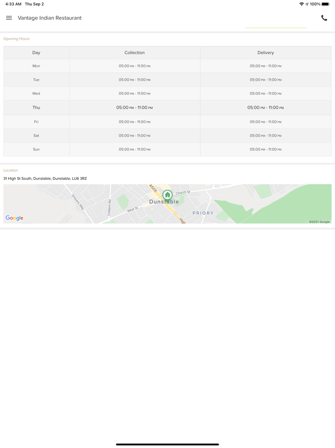Tap the Sun delivery hours cell

click(x=266, y=150)
